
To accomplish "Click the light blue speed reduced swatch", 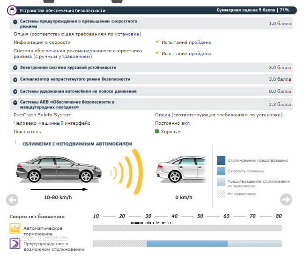I will 221,171.
